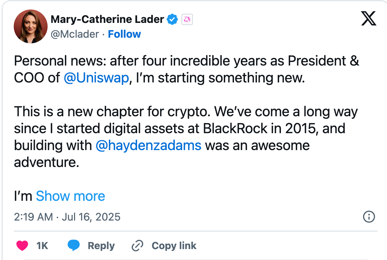This screenshot has height=260, width=387.
Task: Open Mary-Catherine Lader's profile photo
Action: coord(31,26)
